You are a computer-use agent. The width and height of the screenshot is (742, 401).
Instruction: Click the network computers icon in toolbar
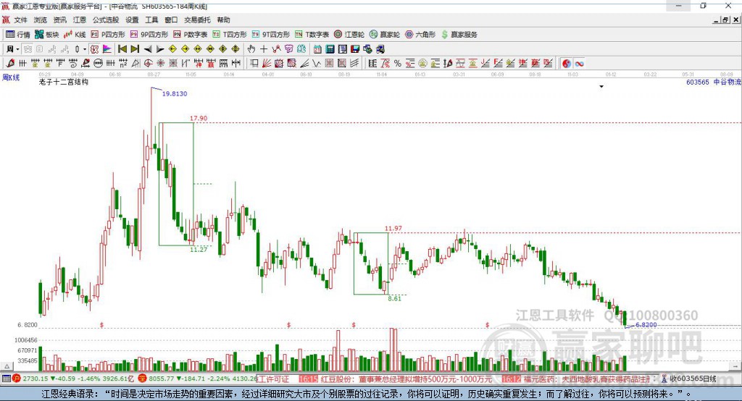[x=367, y=49]
